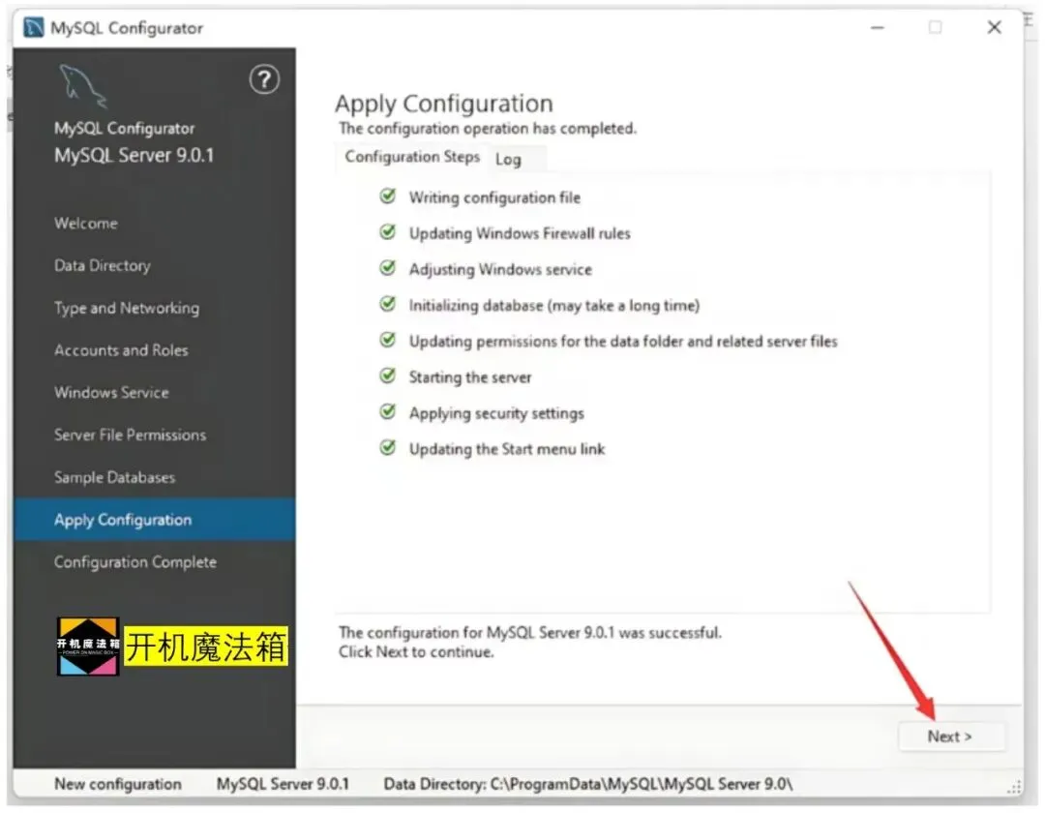
Task: Select highlighted Apply Configuration step
Action: coord(154,520)
